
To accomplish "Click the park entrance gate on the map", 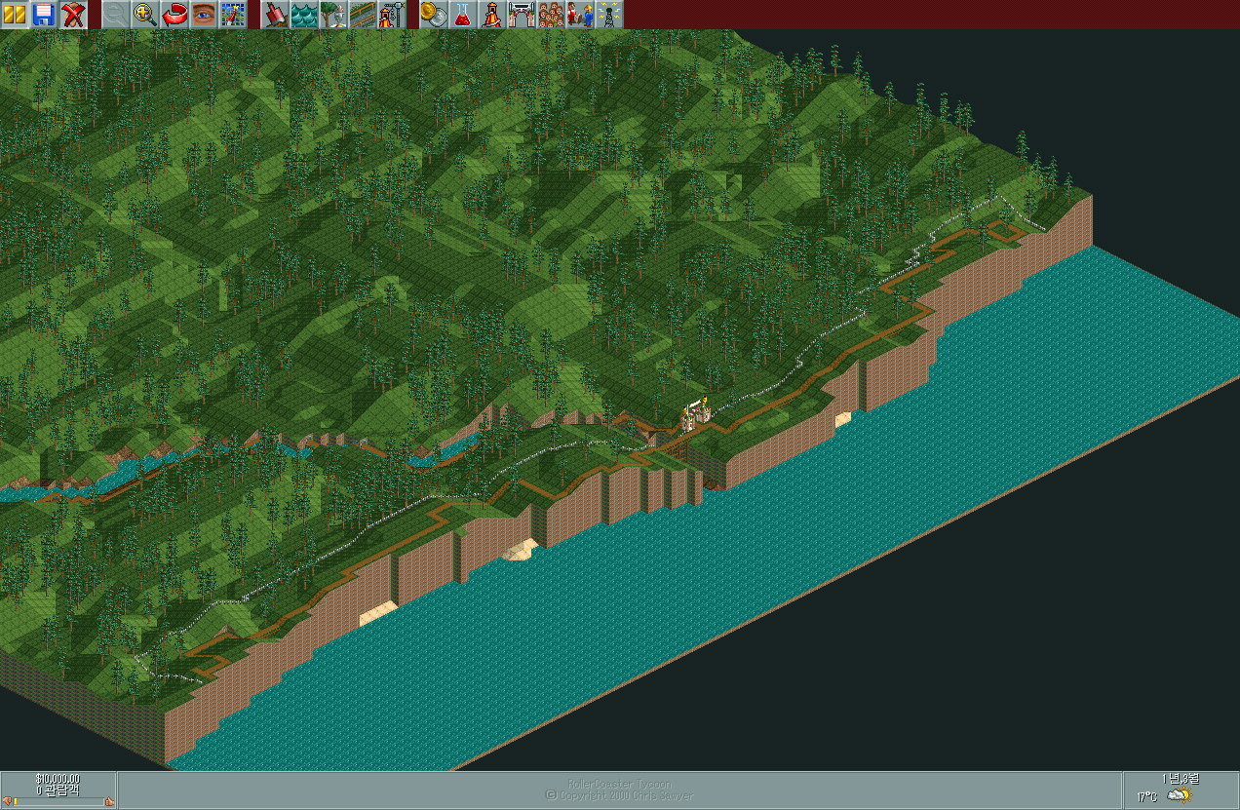I will [695, 415].
